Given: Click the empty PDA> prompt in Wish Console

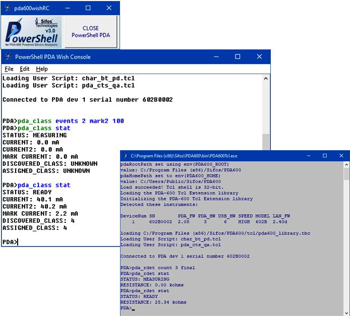Looking at the screenshot, I should pyautogui.click(x=10, y=242).
